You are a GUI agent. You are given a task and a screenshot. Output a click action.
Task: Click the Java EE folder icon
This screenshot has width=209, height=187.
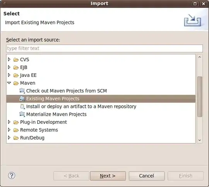coord(16,75)
